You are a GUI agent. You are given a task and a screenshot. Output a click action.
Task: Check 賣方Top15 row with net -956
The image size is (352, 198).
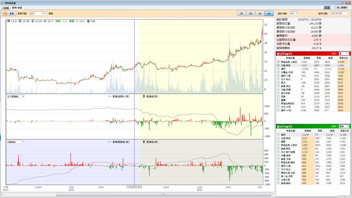point(279,155)
